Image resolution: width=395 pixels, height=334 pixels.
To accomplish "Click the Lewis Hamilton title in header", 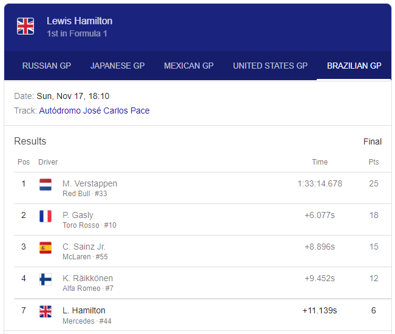I will pos(79,21).
